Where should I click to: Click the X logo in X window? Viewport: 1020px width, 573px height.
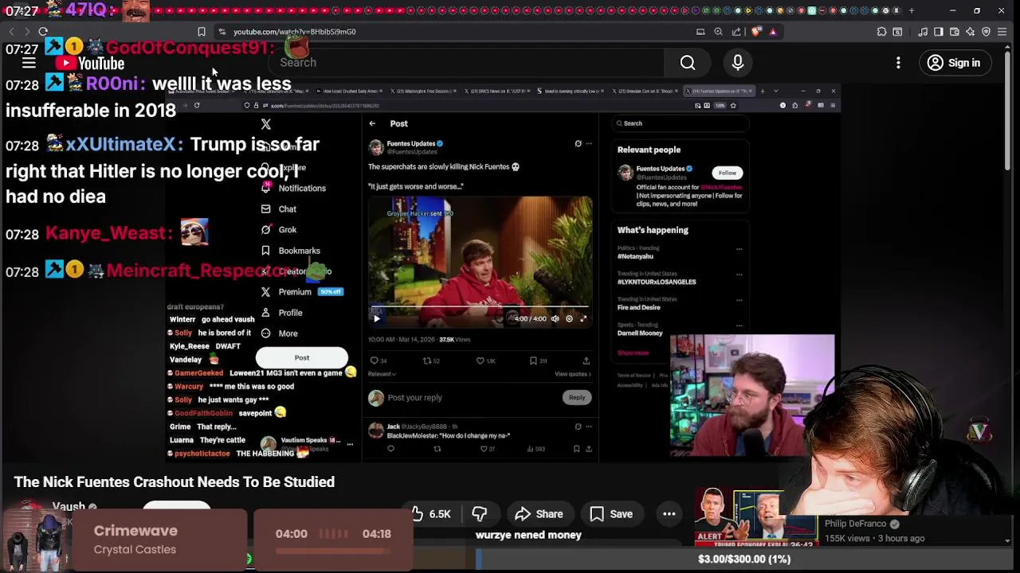266,124
